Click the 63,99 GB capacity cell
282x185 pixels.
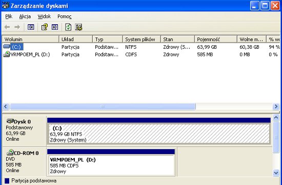(x=207, y=47)
